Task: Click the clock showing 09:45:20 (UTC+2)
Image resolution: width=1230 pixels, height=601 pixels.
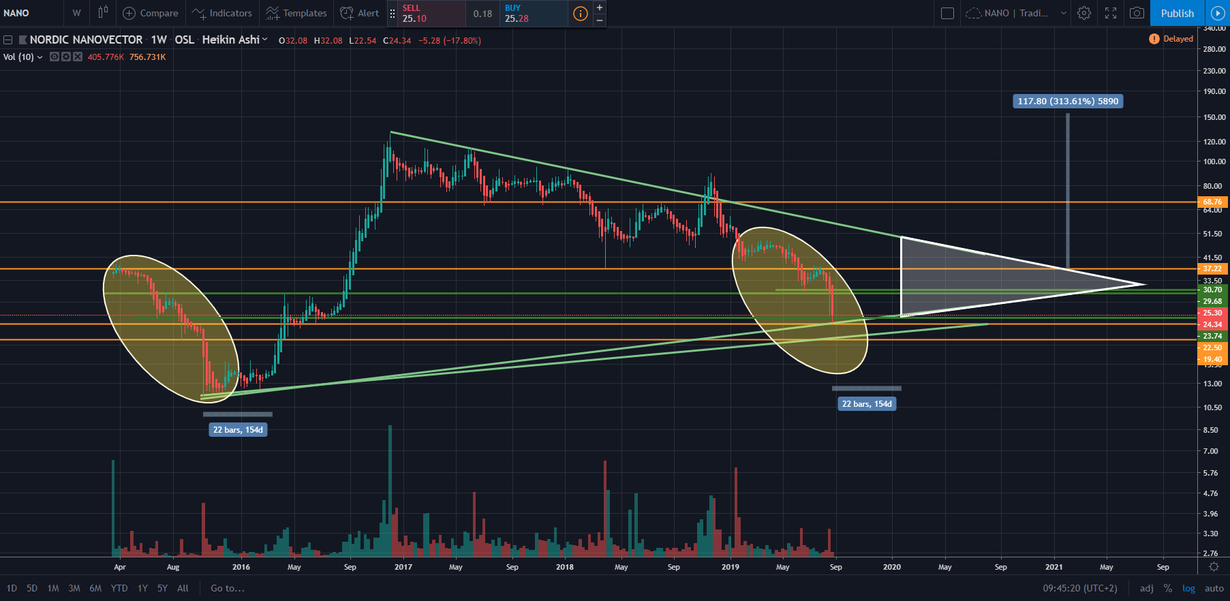Action: coord(1080,588)
